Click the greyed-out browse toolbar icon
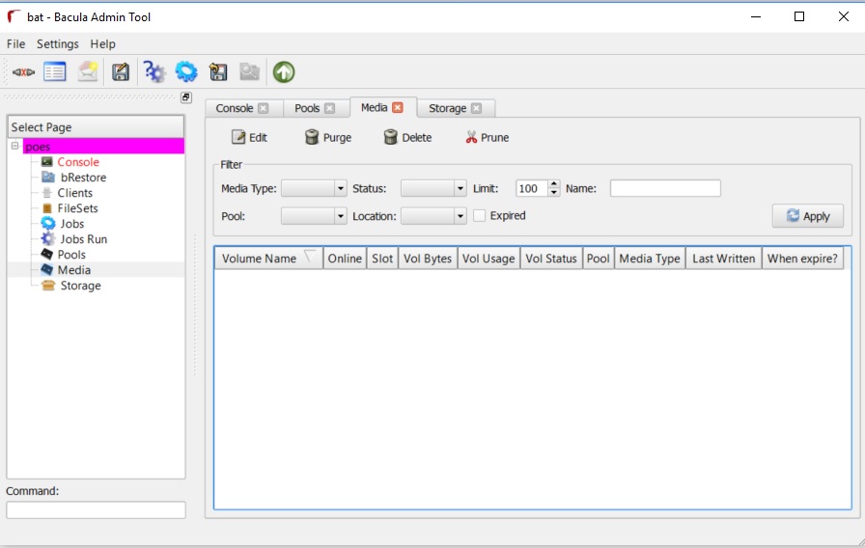 [249, 72]
